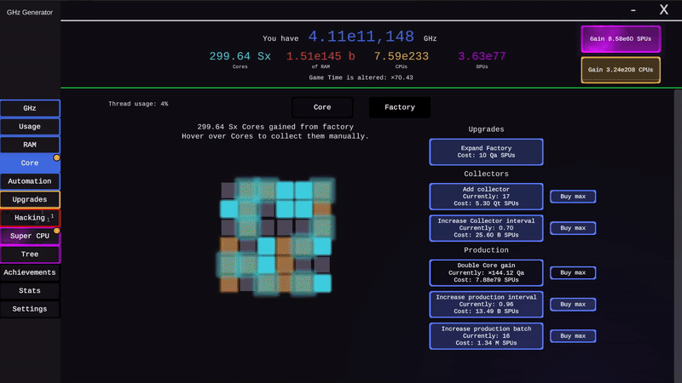Switch to the Core sub-tab above the grid
The image size is (682, 383).
point(322,107)
